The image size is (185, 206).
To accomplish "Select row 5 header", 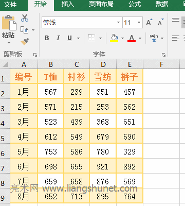I will (x=5, y=136).
